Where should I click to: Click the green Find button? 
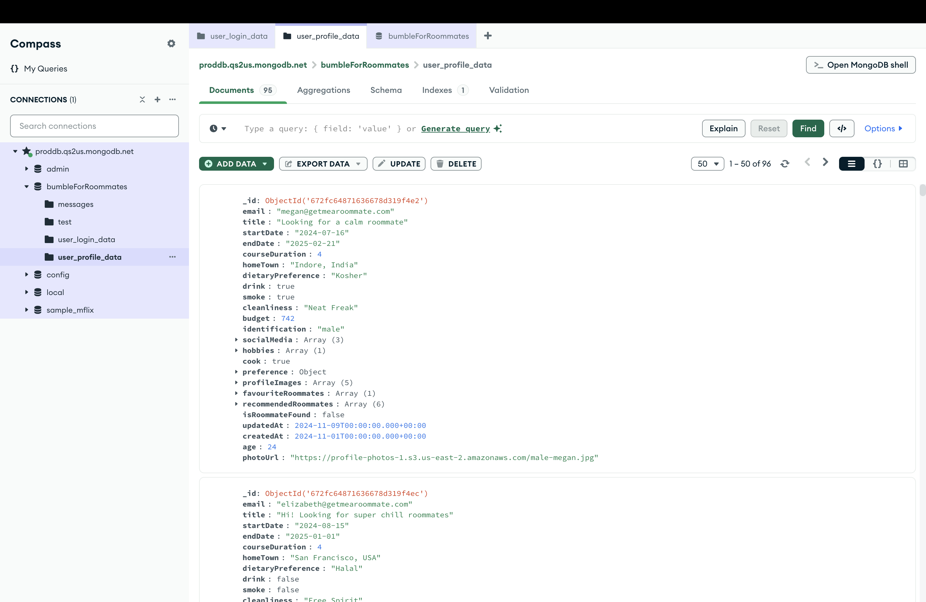click(x=808, y=128)
